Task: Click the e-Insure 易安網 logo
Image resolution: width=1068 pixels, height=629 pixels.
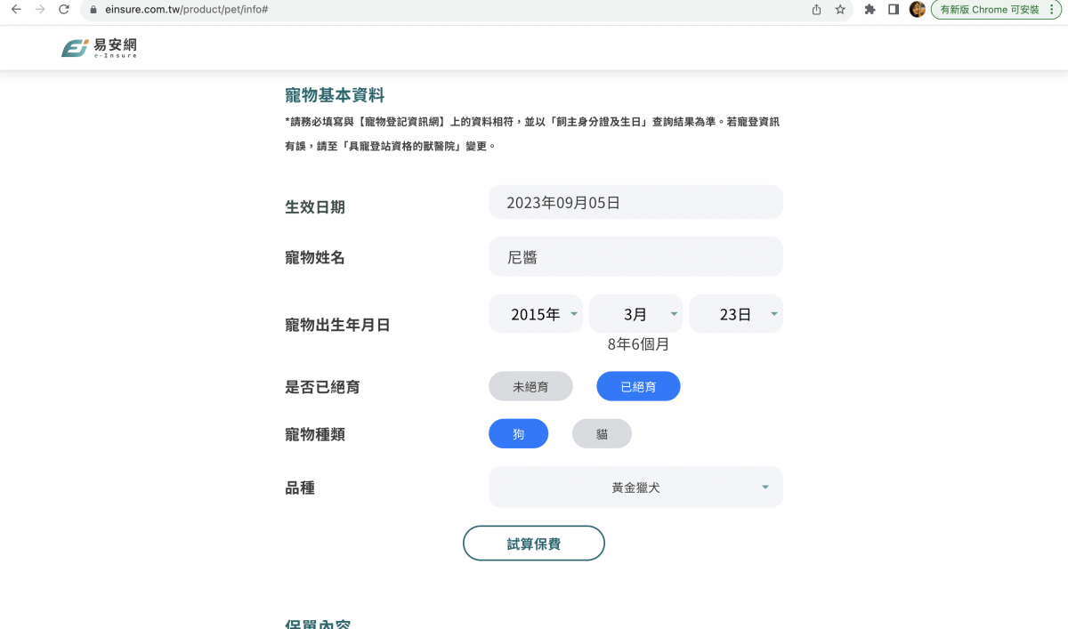Action: click(98, 48)
